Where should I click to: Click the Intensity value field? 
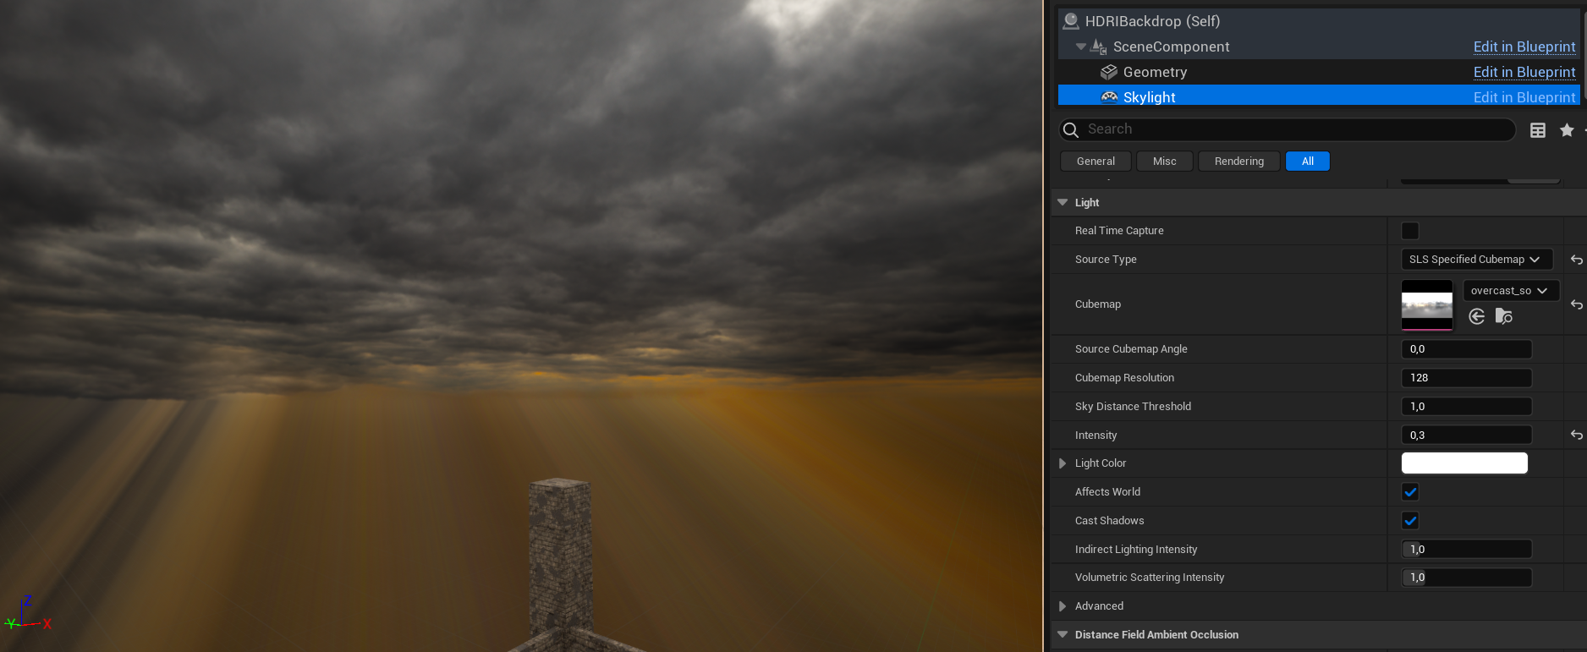pos(1467,436)
